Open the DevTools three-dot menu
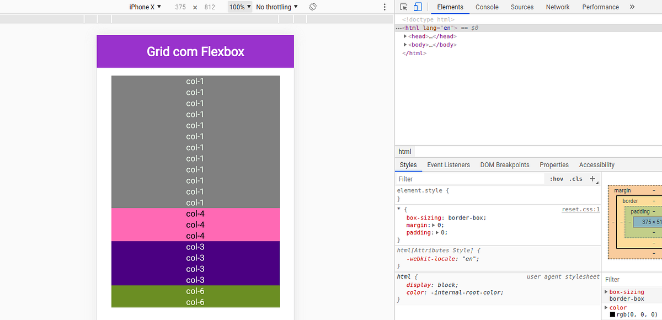Image resolution: width=662 pixels, height=320 pixels. tap(385, 7)
